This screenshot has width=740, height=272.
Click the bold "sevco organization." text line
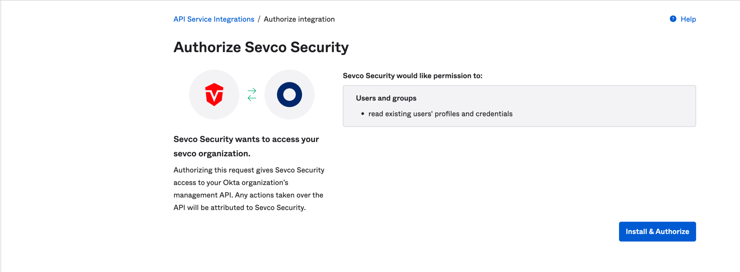point(212,154)
